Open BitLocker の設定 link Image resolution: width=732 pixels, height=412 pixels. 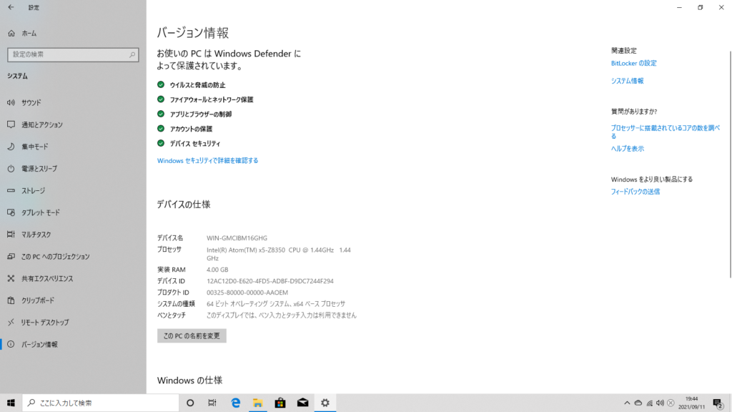pos(633,63)
